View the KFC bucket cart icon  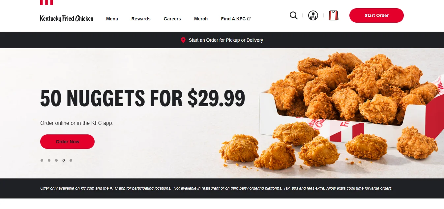tap(334, 15)
